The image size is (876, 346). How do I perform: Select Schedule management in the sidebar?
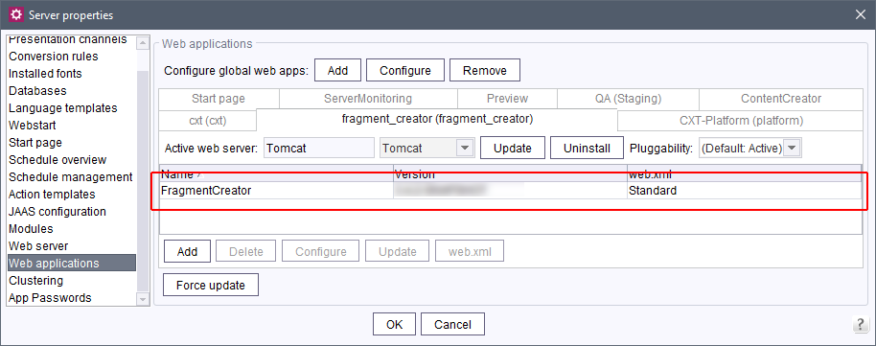(72, 177)
